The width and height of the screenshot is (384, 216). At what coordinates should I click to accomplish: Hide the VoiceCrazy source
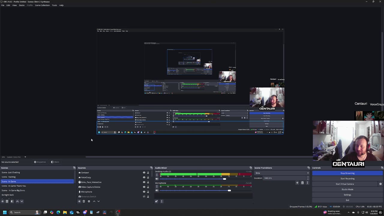(144, 177)
